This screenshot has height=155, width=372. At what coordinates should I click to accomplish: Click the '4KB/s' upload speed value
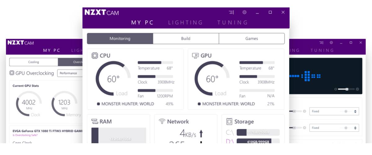coord(188,134)
